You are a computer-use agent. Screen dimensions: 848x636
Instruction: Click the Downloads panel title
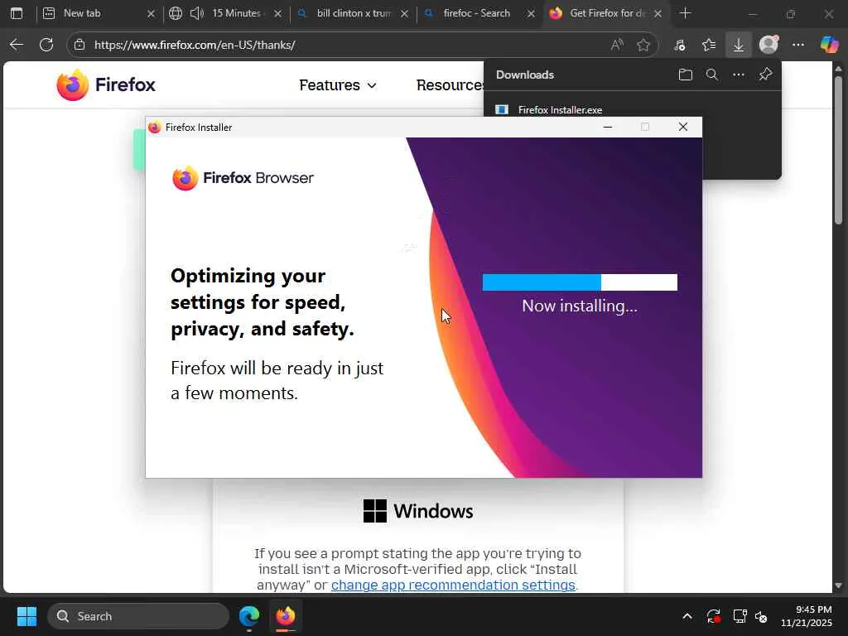(x=524, y=75)
